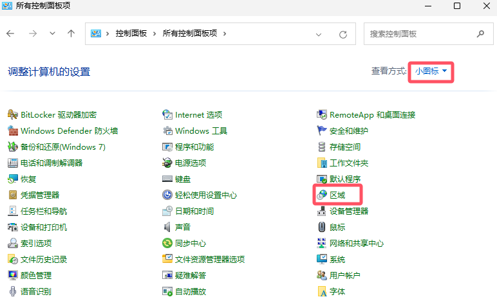This screenshot has height=306, width=497.
Task: Click the 设备和打印机 icon
Action: [x=13, y=227]
